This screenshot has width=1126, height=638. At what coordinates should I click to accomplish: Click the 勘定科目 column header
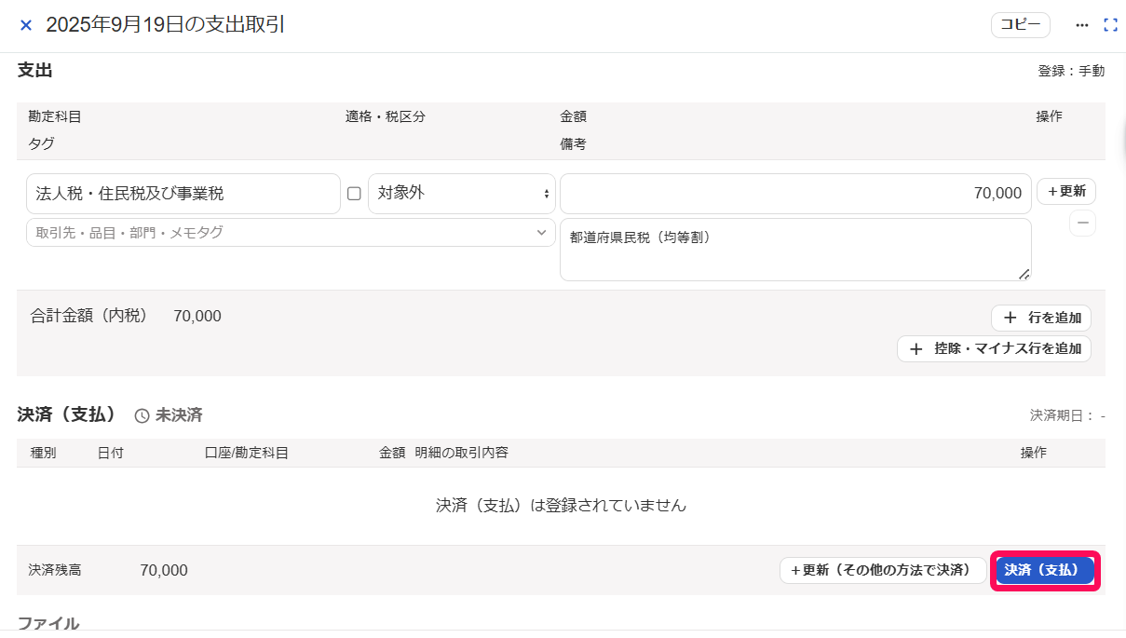55,116
